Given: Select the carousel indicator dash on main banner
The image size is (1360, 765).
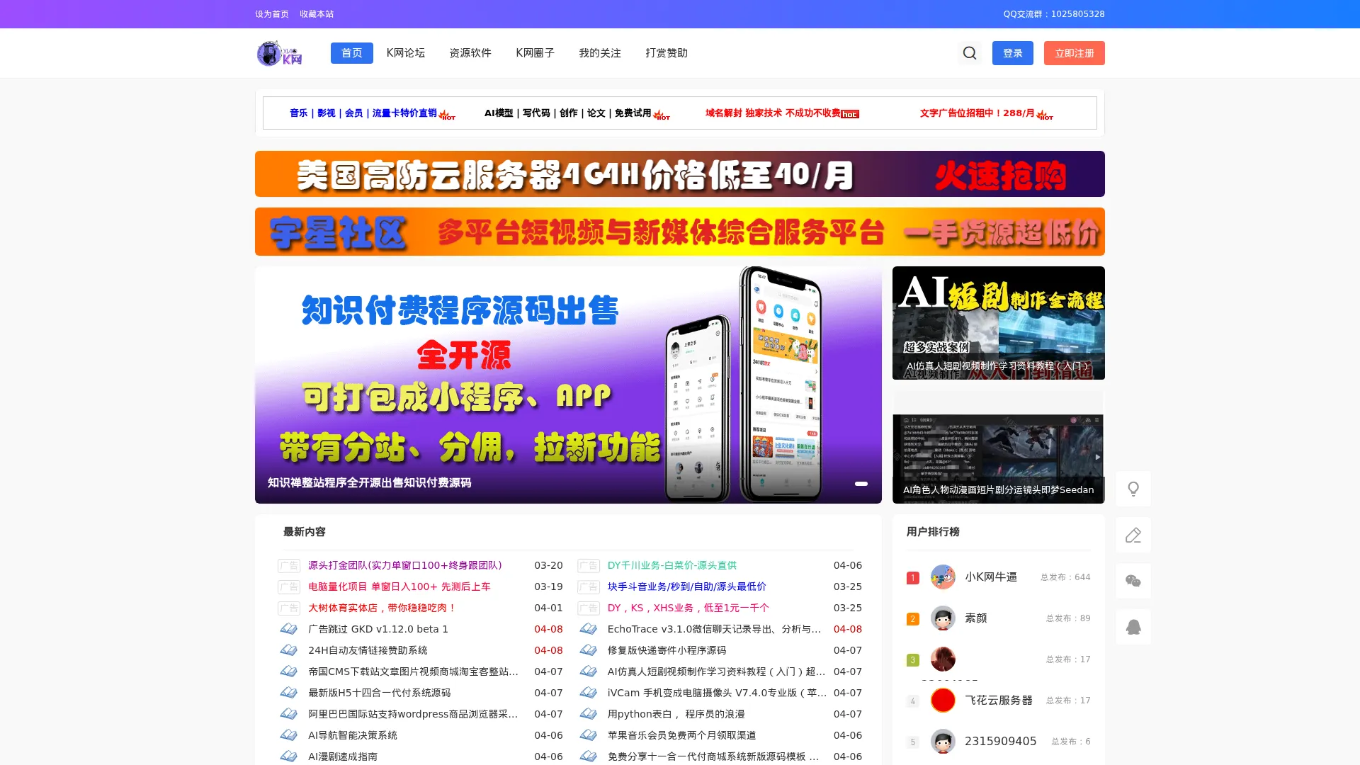Looking at the screenshot, I should point(861,484).
